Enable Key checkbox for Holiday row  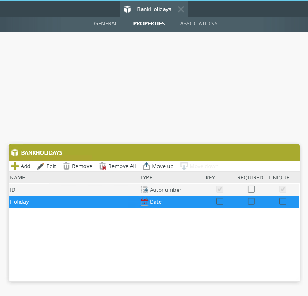(x=220, y=202)
